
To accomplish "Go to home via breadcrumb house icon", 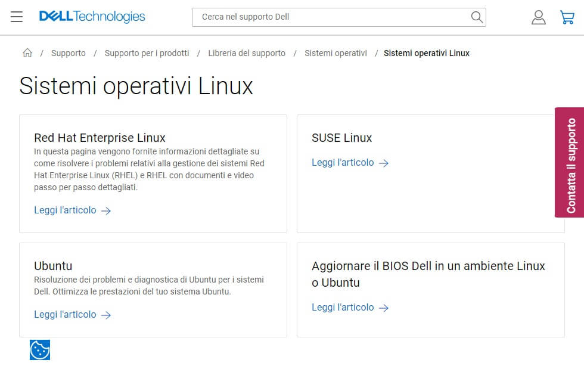I will [27, 53].
